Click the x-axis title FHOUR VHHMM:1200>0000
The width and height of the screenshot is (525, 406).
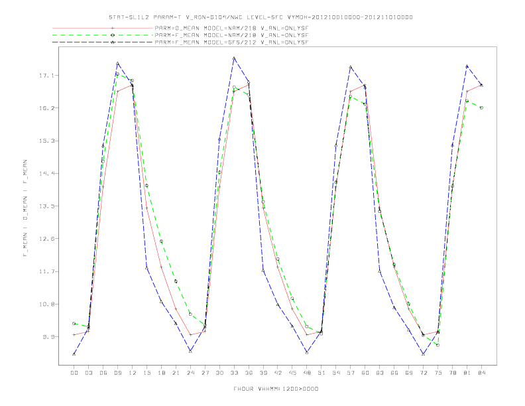click(x=276, y=389)
